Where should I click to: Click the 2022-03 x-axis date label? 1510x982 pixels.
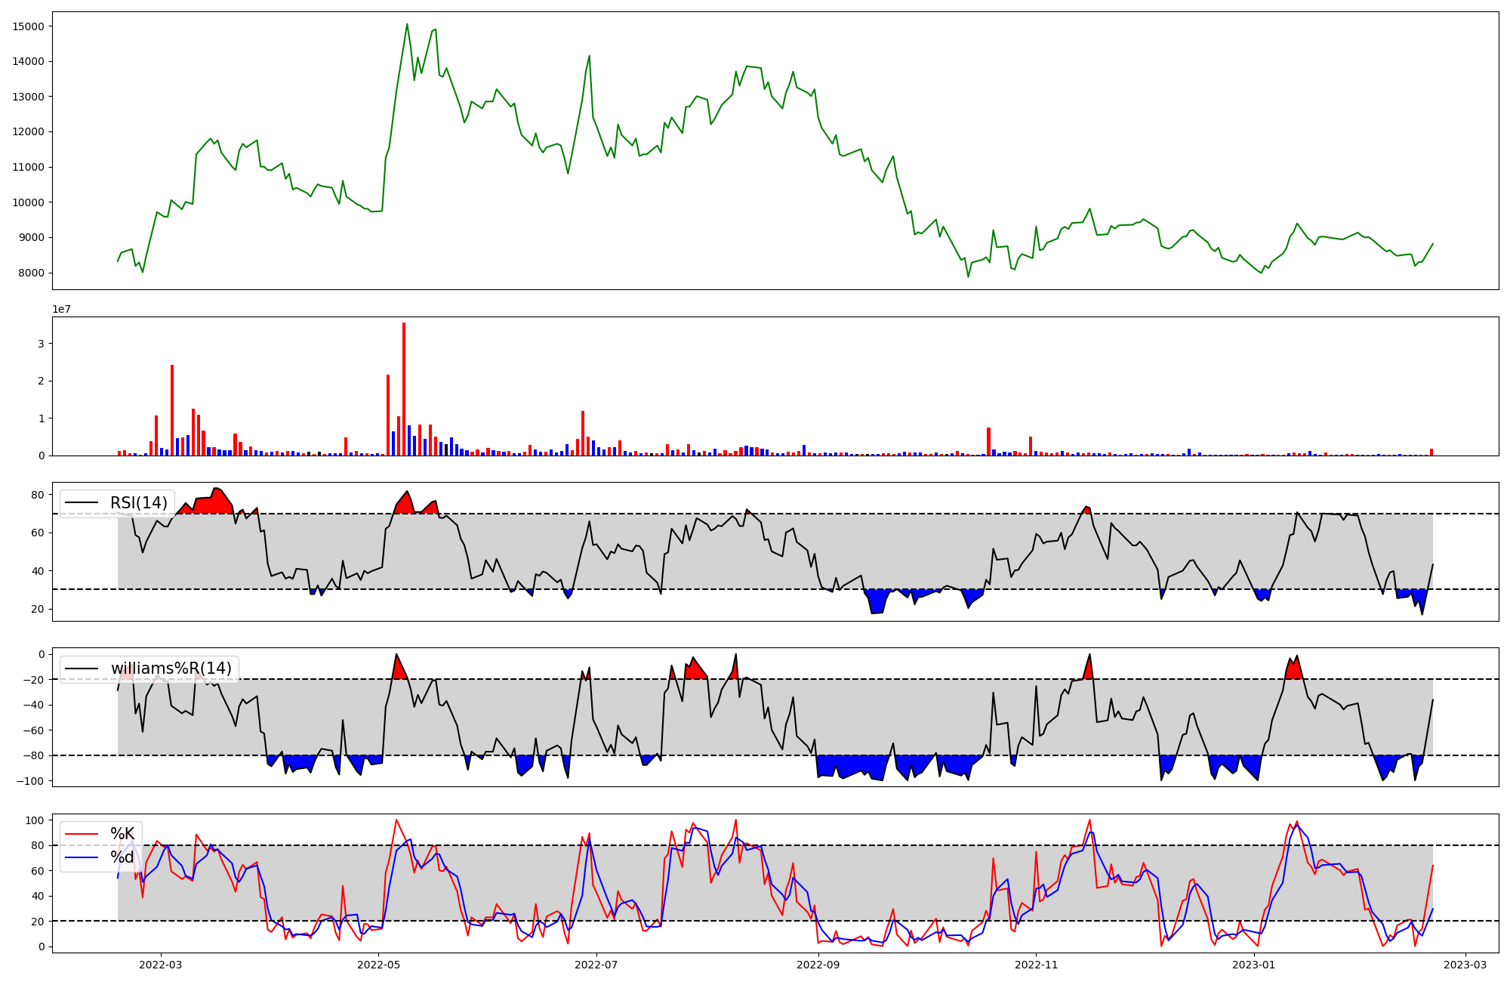click(x=161, y=965)
